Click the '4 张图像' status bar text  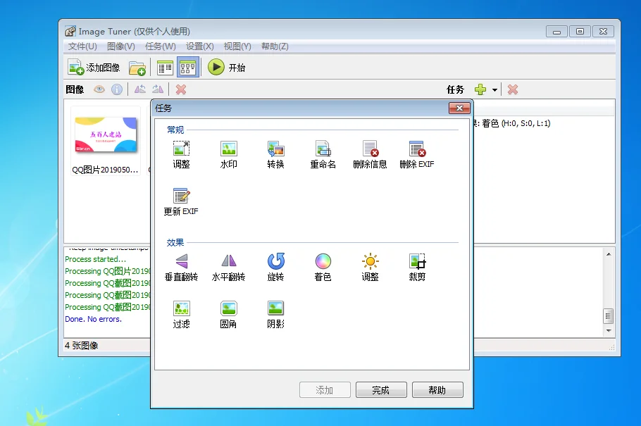(x=81, y=346)
